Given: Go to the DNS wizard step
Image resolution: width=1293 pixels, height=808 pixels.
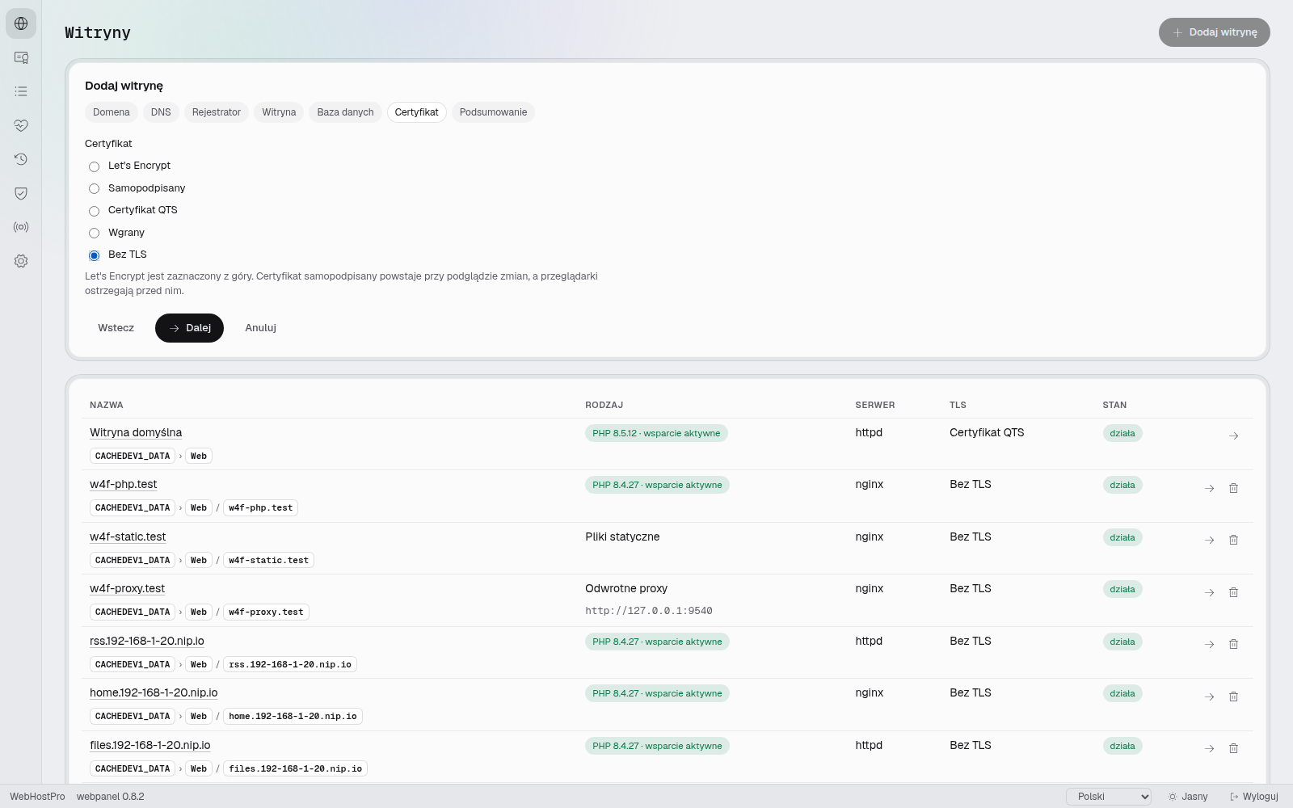Looking at the screenshot, I should click(161, 112).
